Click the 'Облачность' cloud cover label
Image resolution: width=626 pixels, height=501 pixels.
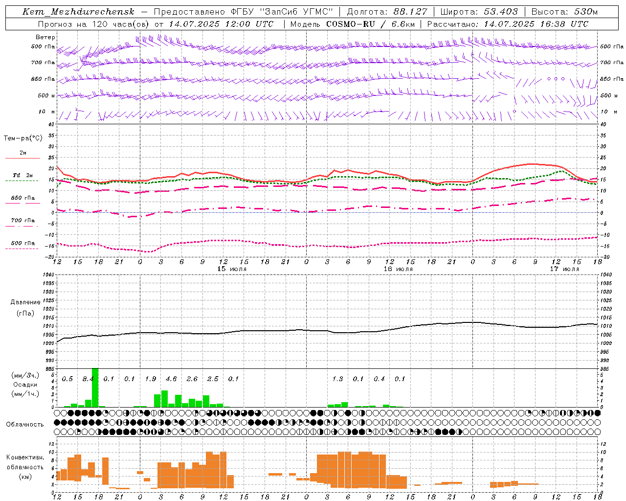coord(25,425)
